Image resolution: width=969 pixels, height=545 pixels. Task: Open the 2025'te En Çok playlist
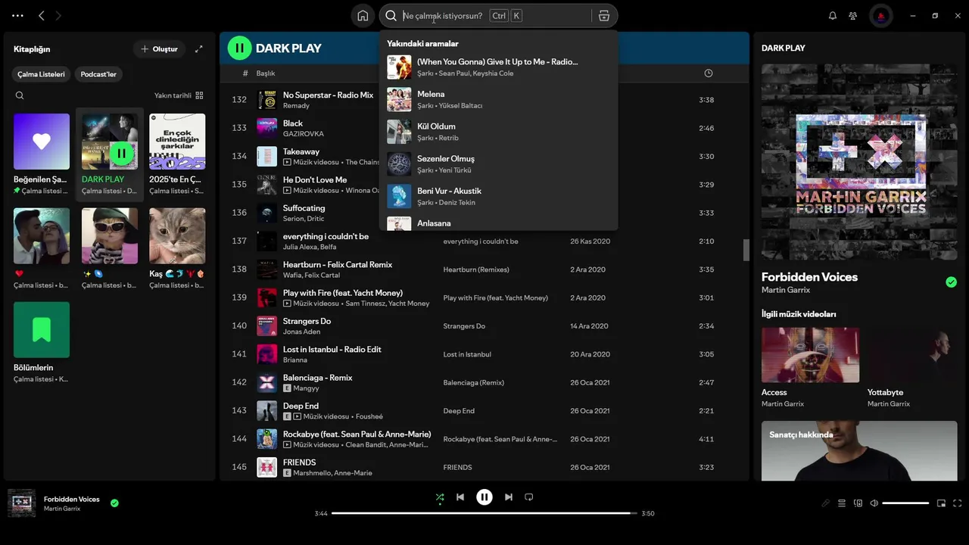click(177, 154)
